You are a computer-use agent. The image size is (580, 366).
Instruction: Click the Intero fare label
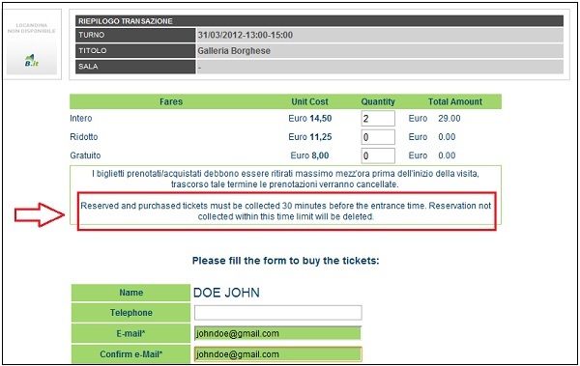point(81,119)
